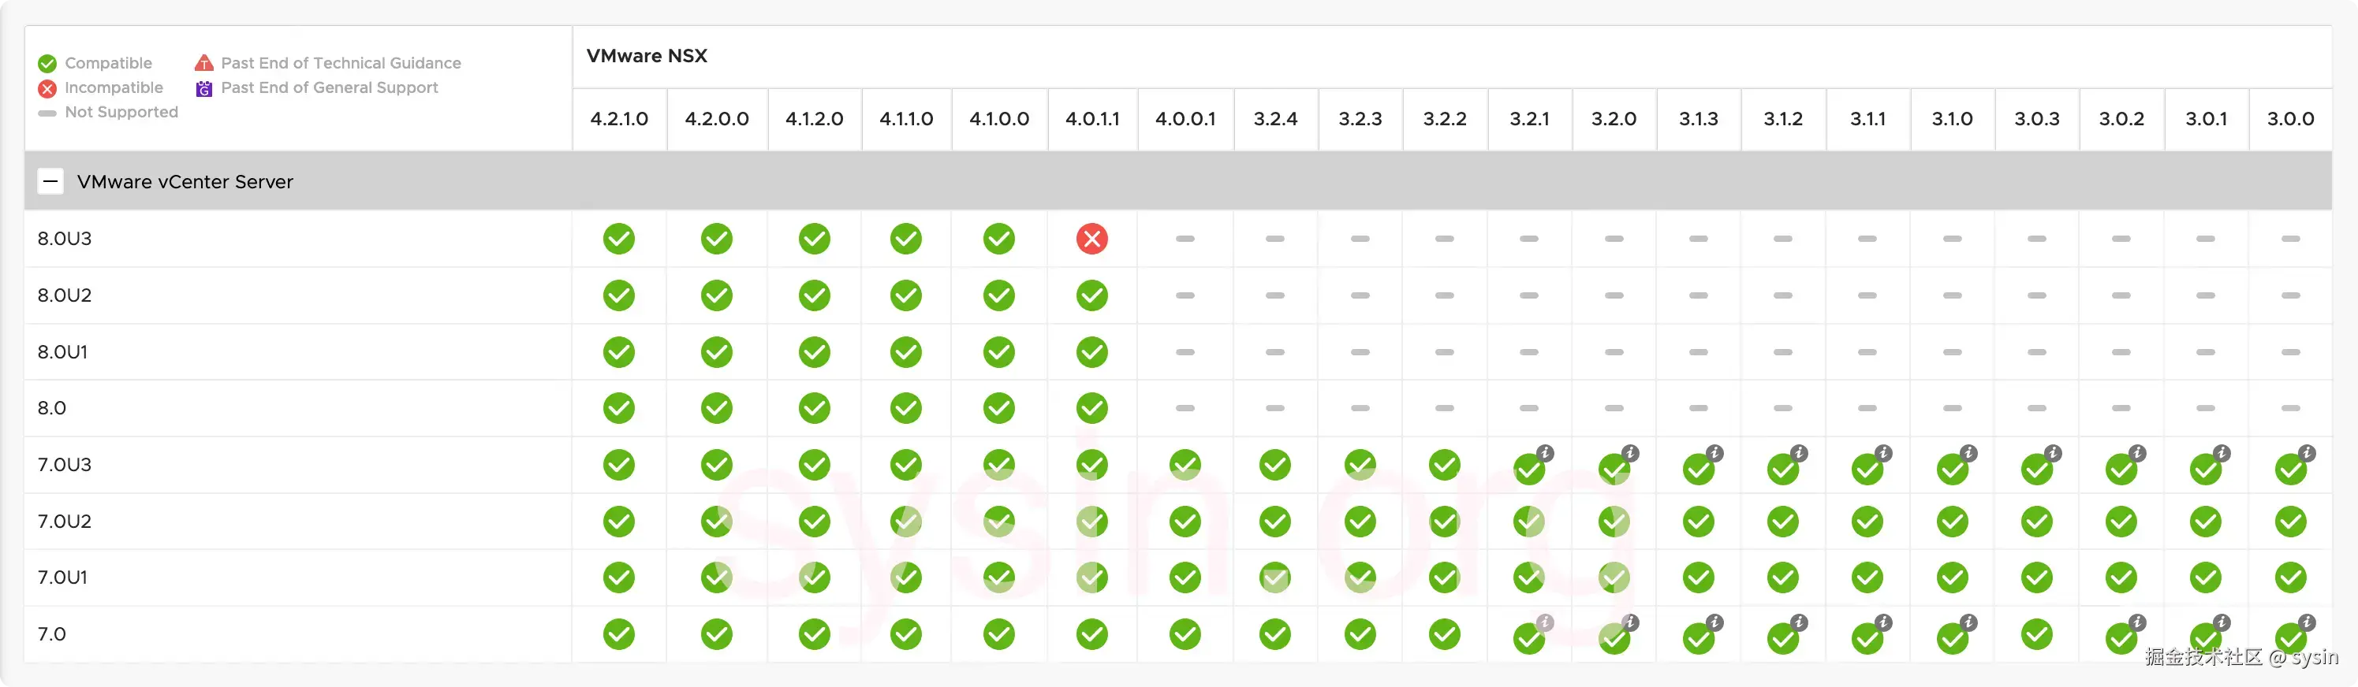
Task: Click the 3.0.0 column header
Action: click(x=2290, y=119)
